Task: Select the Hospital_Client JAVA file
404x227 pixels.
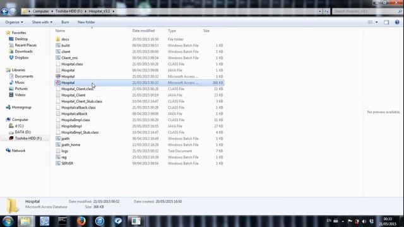Action: coord(73,95)
